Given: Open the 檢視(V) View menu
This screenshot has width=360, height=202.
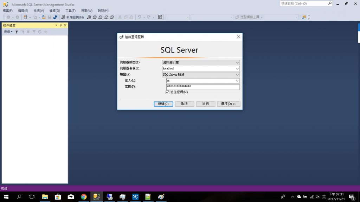Looking at the screenshot, I should (x=39, y=11).
